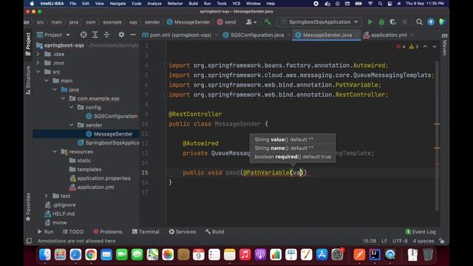Open the TODO tool window
This screenshot has width=473, height=266.
coord(73,231)
